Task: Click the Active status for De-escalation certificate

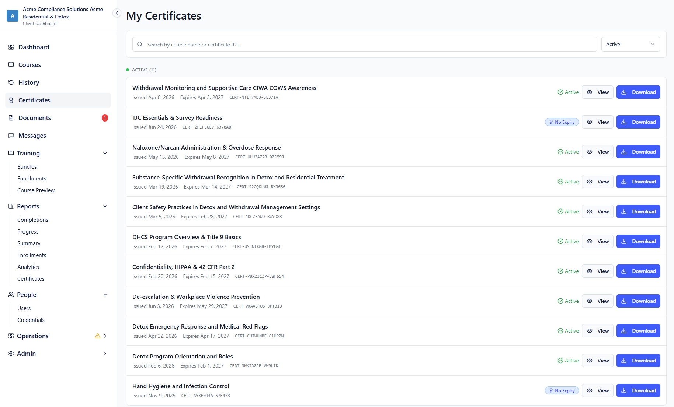Action: pyautogui.click(x=568, y=301)
